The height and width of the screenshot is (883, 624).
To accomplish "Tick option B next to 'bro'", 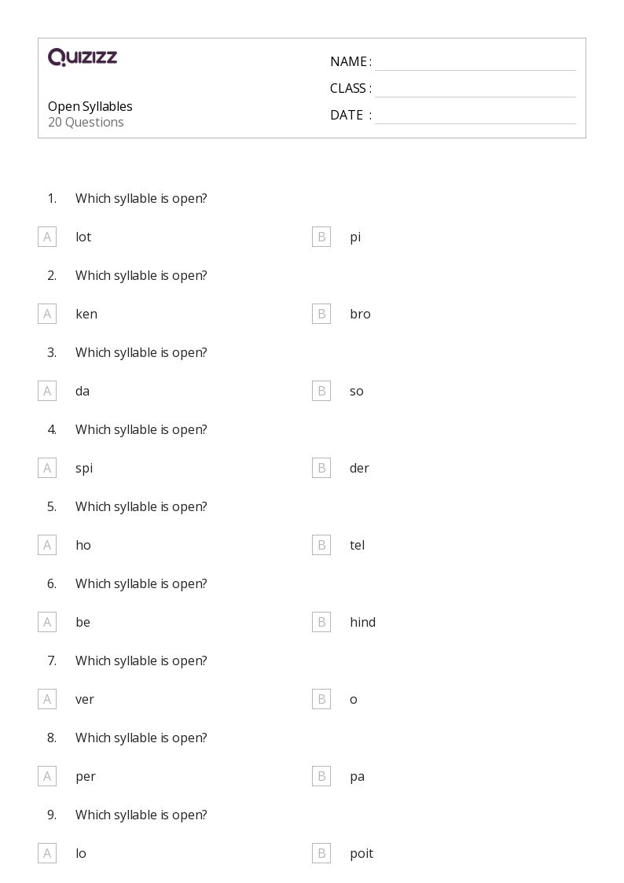I will point(321,315).
